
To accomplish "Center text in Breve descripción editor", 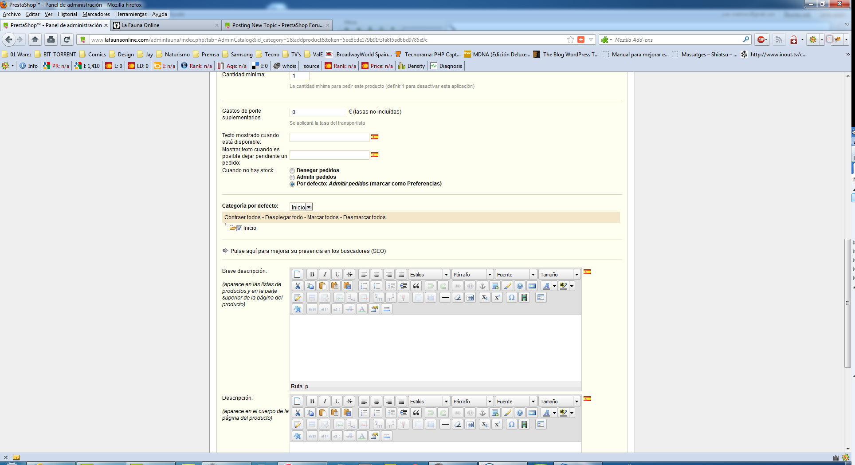I will (376, 274).
